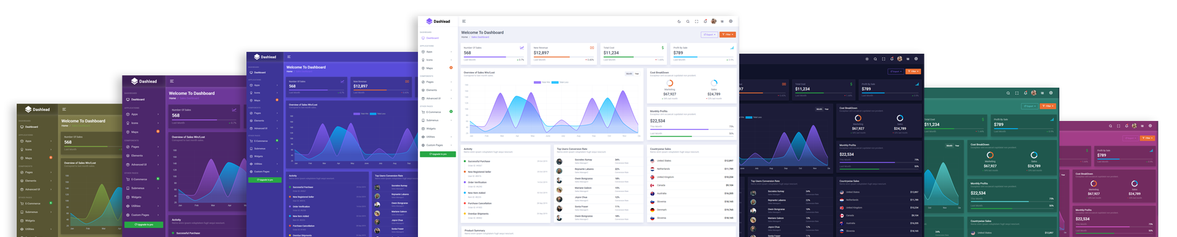Open search in the white dashboard header
Screen dimensions: 1177x237
[688, 21]
